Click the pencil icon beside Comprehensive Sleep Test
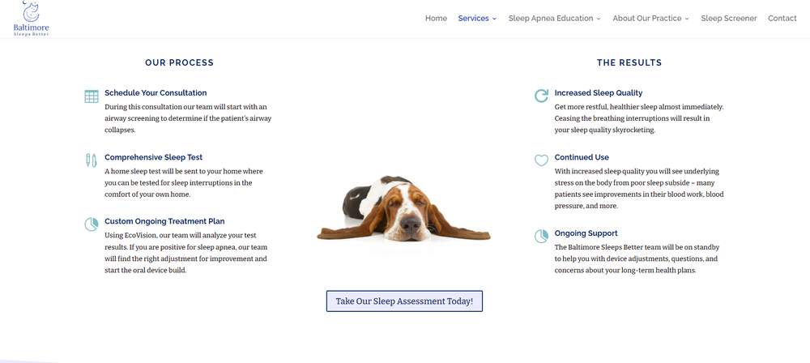 [x=92, y=160]
